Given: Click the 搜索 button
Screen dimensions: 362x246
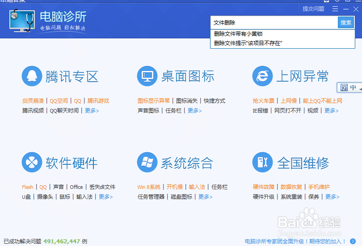Looking at the screenshot, I should [346, 23].
